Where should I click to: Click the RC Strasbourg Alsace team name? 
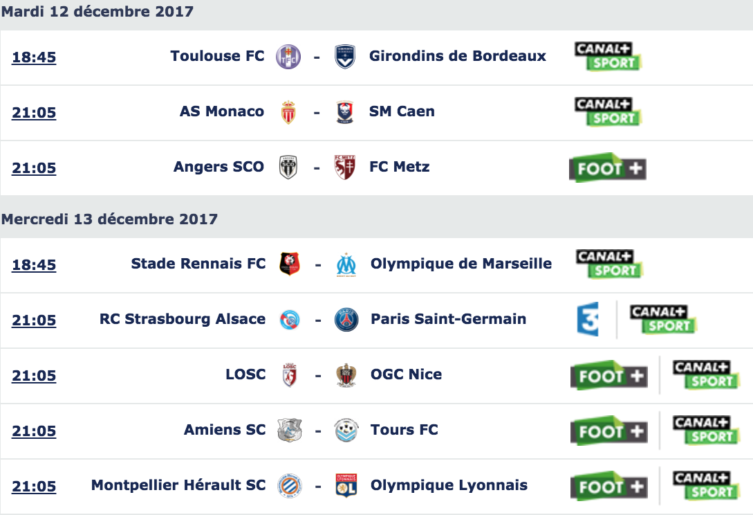coord(183,319)
